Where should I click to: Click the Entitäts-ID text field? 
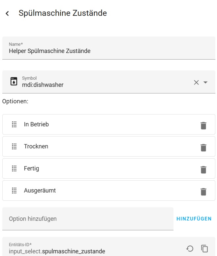(x=92, y=251)
